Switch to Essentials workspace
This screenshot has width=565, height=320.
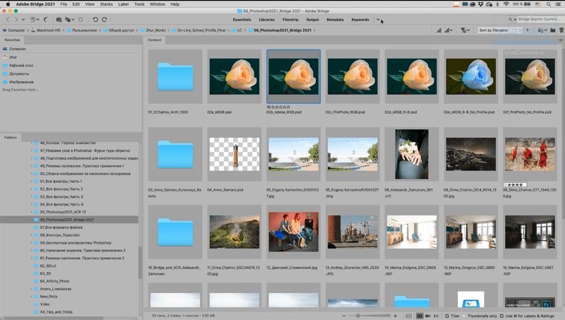(x=242, y=20)
